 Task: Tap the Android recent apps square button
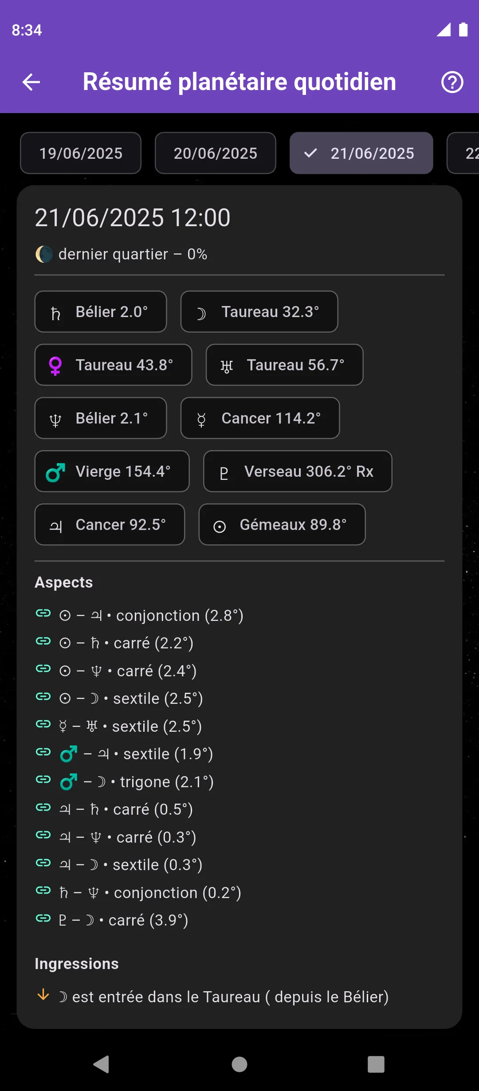point(376,1064)
